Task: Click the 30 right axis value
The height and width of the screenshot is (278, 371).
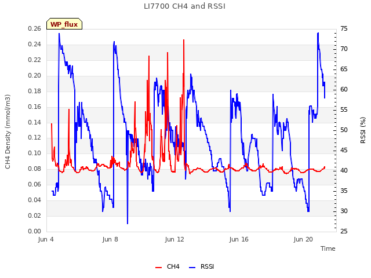Action: click(344, 211)
